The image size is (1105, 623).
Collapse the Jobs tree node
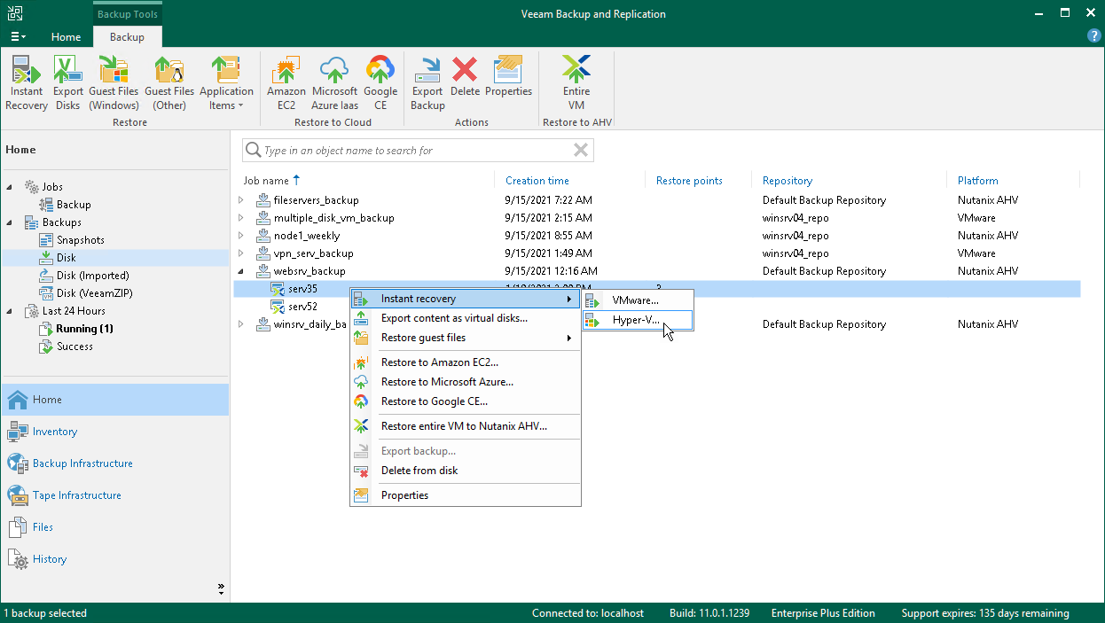tap(10, 187)
